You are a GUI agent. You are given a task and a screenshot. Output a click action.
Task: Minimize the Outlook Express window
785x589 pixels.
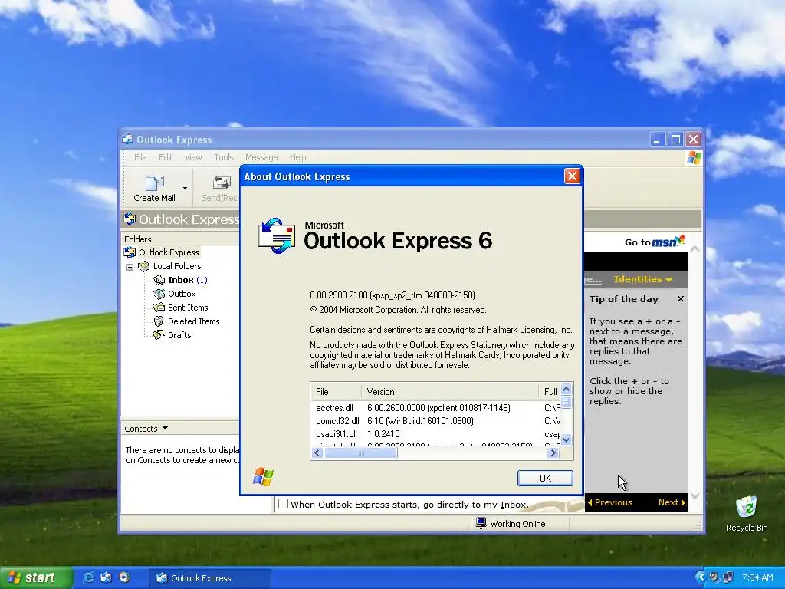pyautogui.click(x=658, y=140)
